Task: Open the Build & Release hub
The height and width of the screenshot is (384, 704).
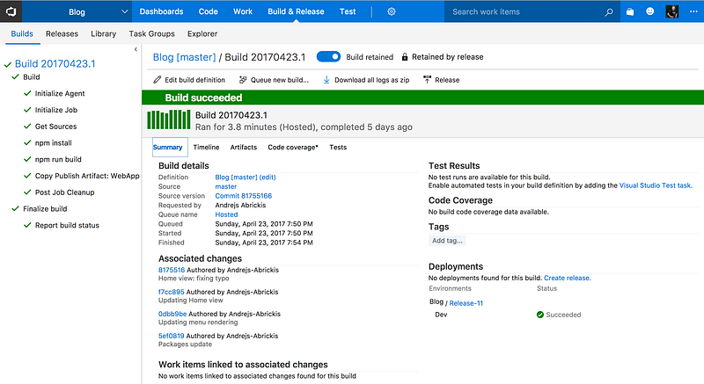Action: pos(296,11)
